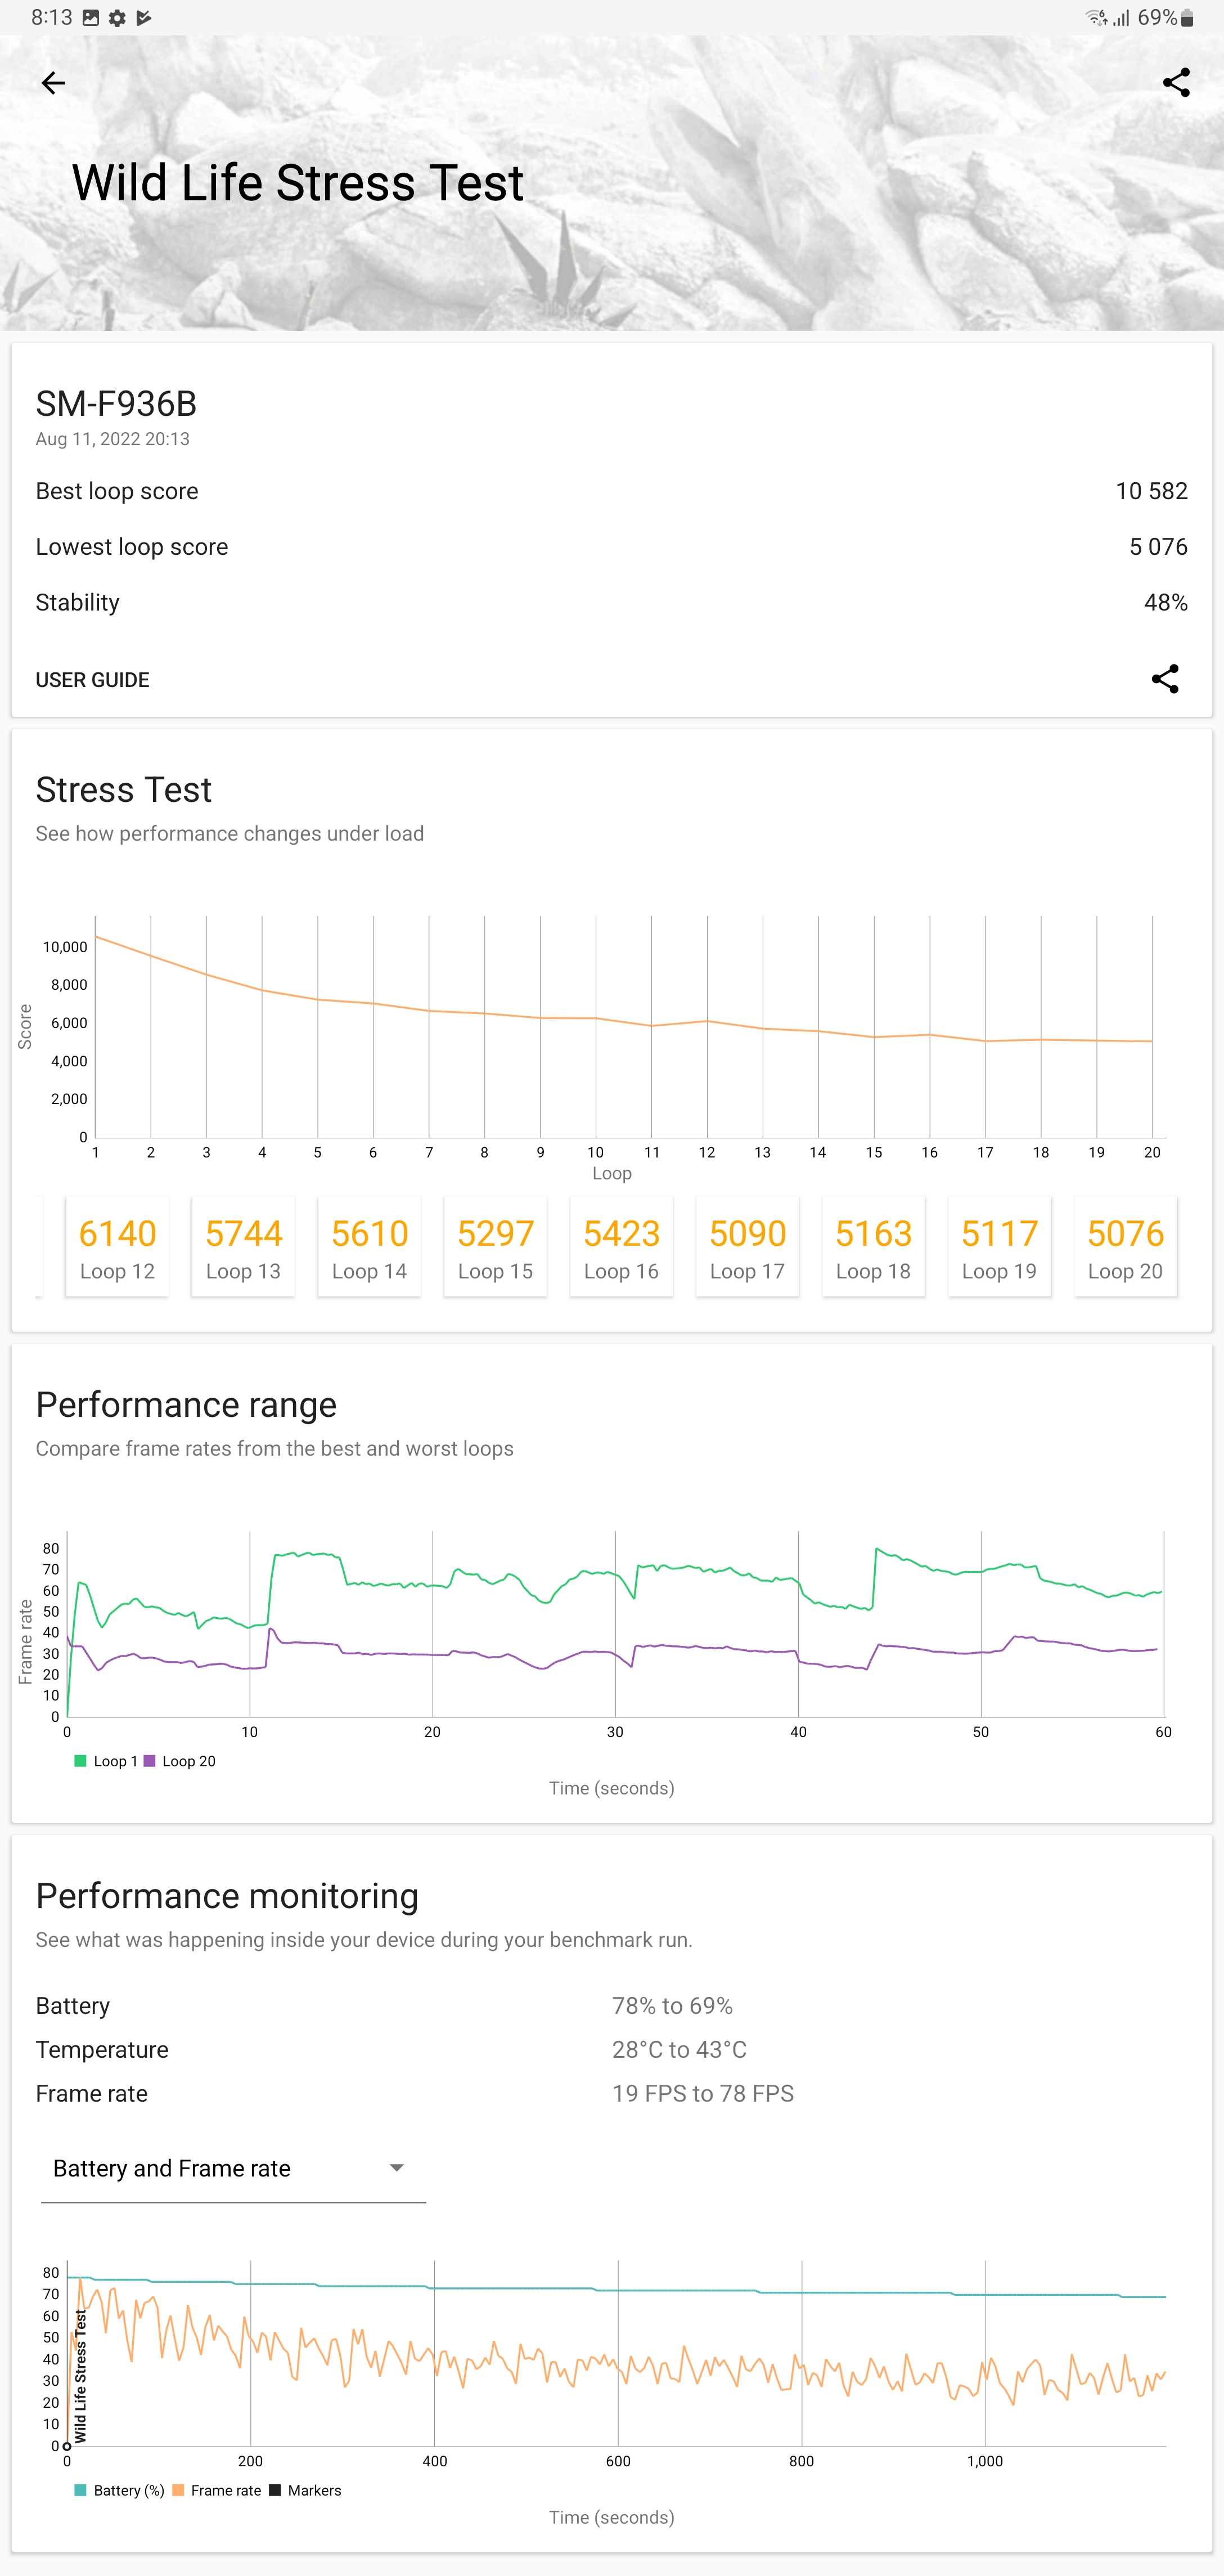Tap the back arrow icon
The height and width of the screenshot is (2576, 1224).
tap(53, 83)
